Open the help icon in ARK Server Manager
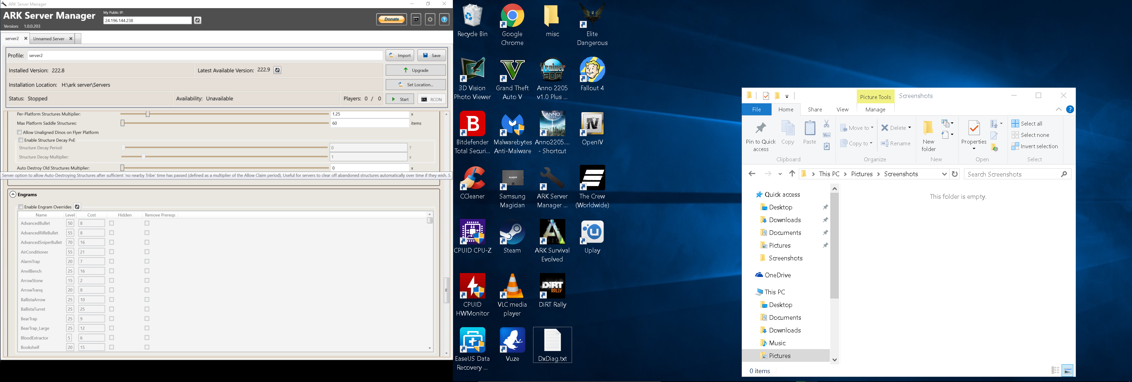 444,19
